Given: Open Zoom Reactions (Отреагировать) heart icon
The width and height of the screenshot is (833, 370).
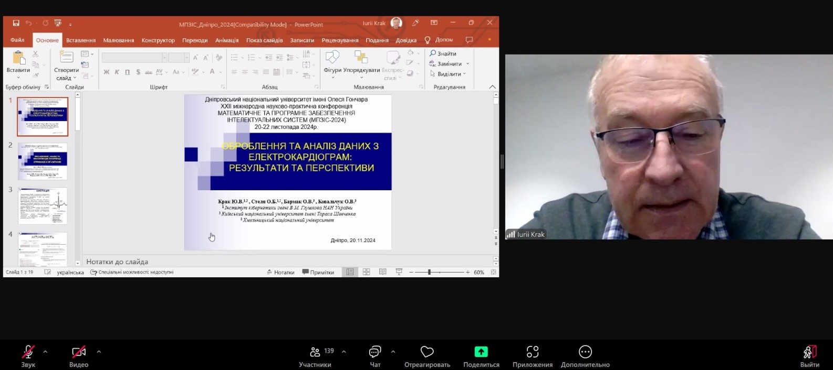Looking at the screenshot, I should pyautogui.click(x=427, y=352).
